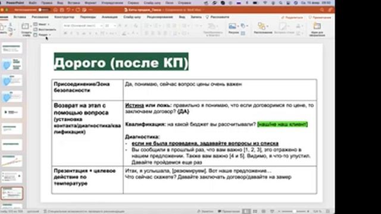
Task: Start slide show from status bar icon
Action: [x=272, y=212]
